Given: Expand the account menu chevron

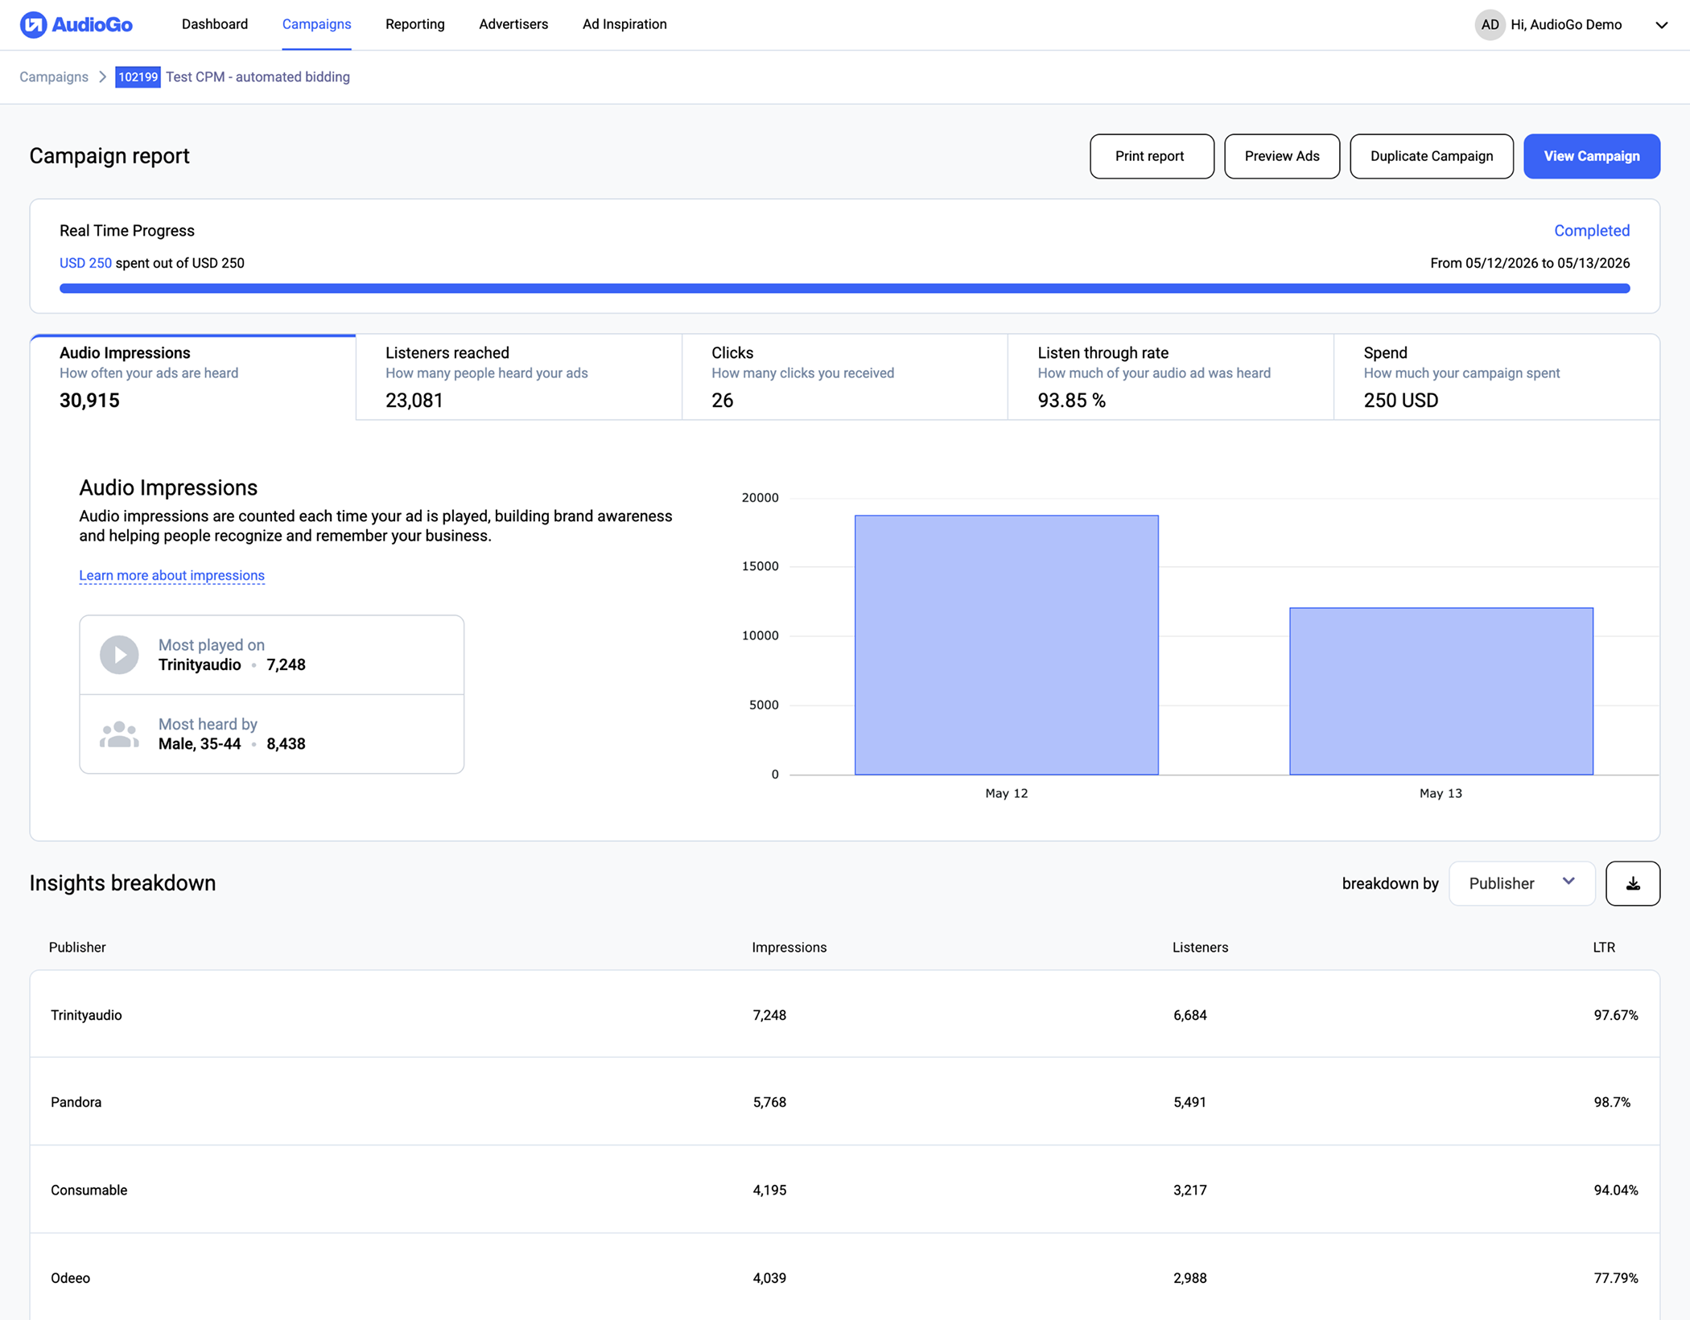Looking at the screenshot, I should (1661, 25).
